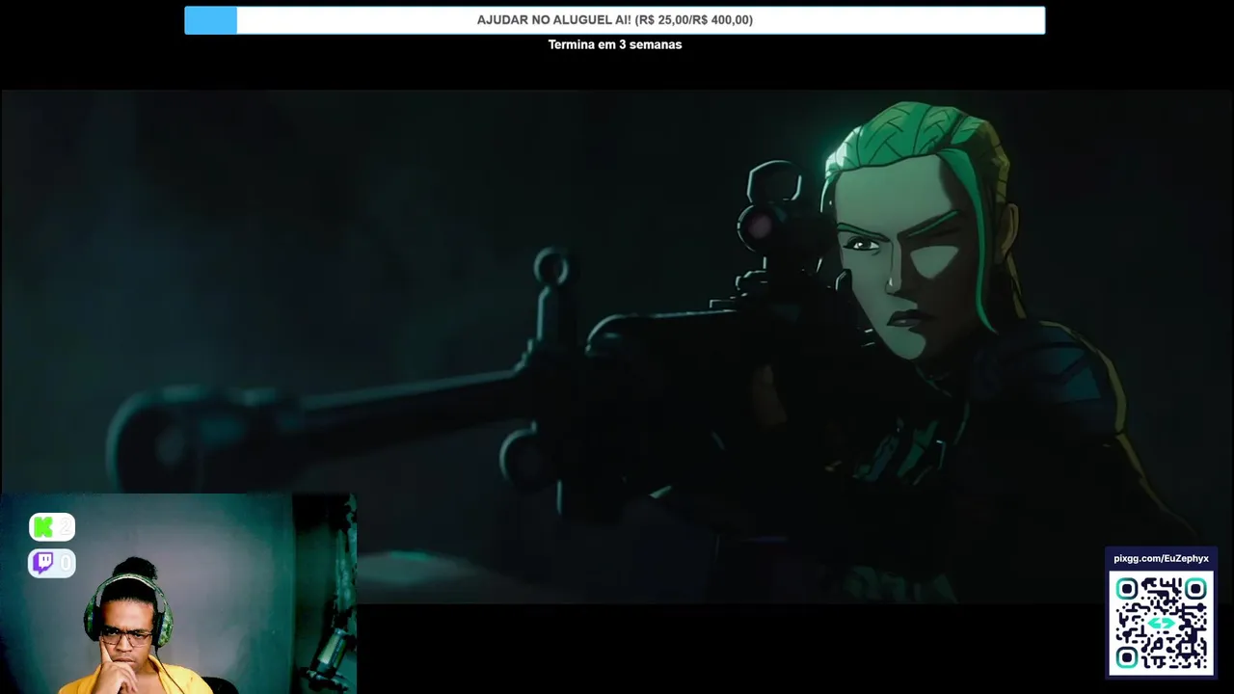Click the streamer webcam overlay
The height and width of the screenshot is (694, 1234).
coord(178,594)
